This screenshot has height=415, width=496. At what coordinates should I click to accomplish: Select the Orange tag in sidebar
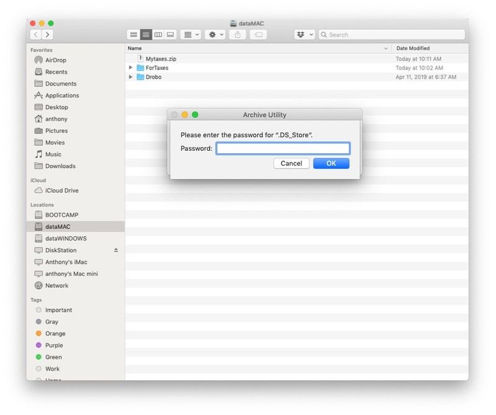pyautogui.click(x=55, y=333)
